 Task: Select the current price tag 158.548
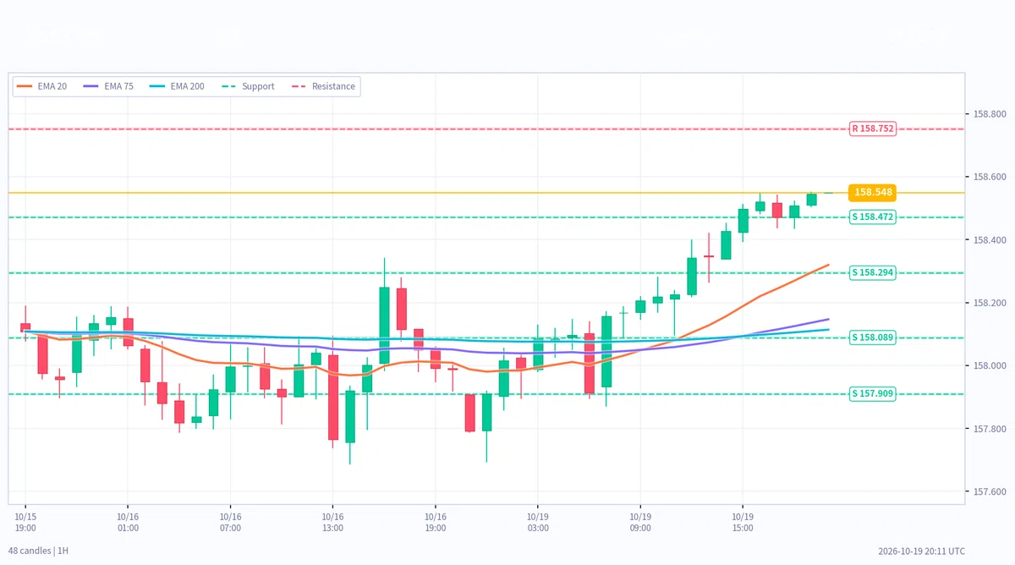coord(873,193)
